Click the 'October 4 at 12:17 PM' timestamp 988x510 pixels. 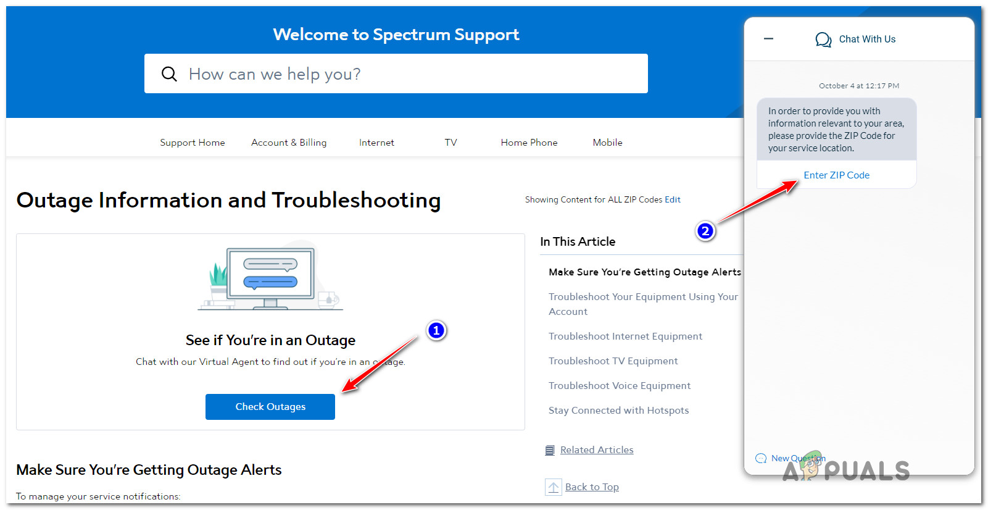click(x=858, y=86)
